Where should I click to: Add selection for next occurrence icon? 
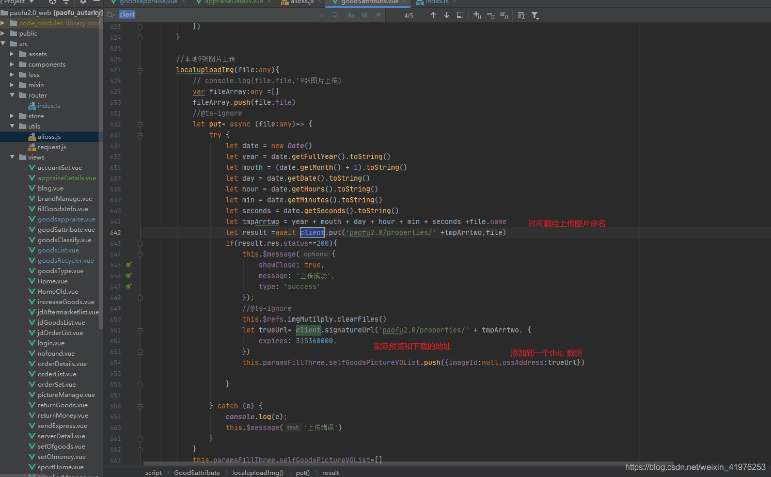[477, 15]
